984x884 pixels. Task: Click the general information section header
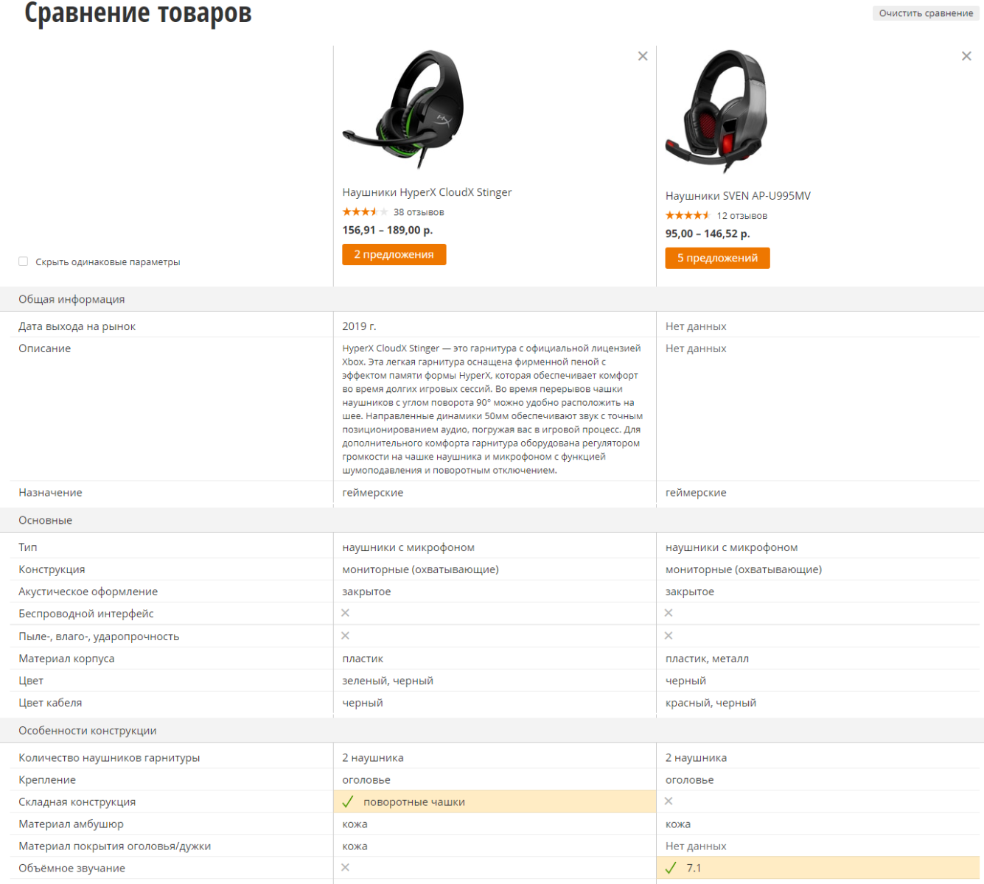coord(71,299)
